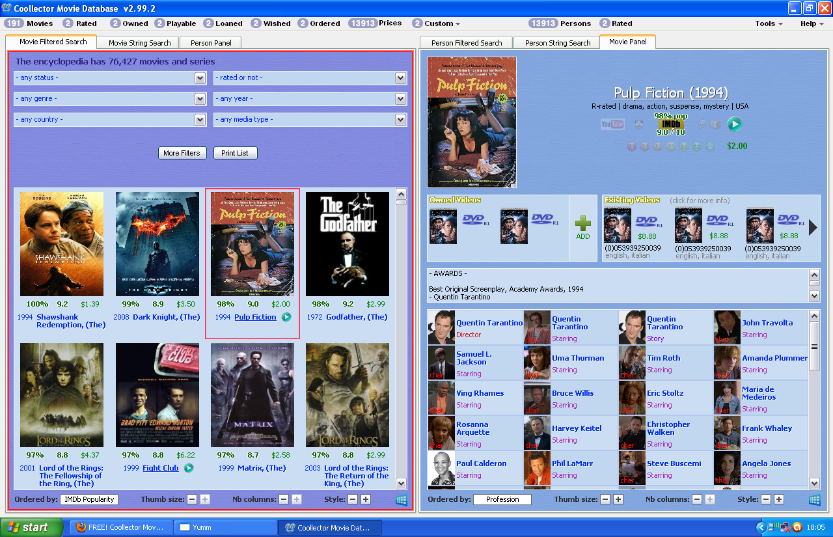833x537 pixels.
Task: Increase nb columns in the movie list panel
Action: [297, 499]
